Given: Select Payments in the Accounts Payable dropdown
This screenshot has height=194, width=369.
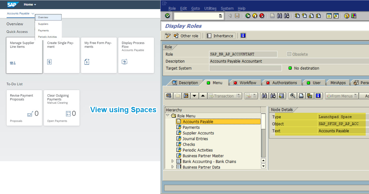Looking at the screenshot, I should point(48,31).
